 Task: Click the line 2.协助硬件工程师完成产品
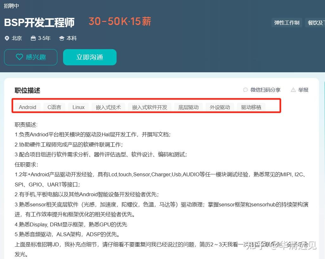click(x=69, y=145)
